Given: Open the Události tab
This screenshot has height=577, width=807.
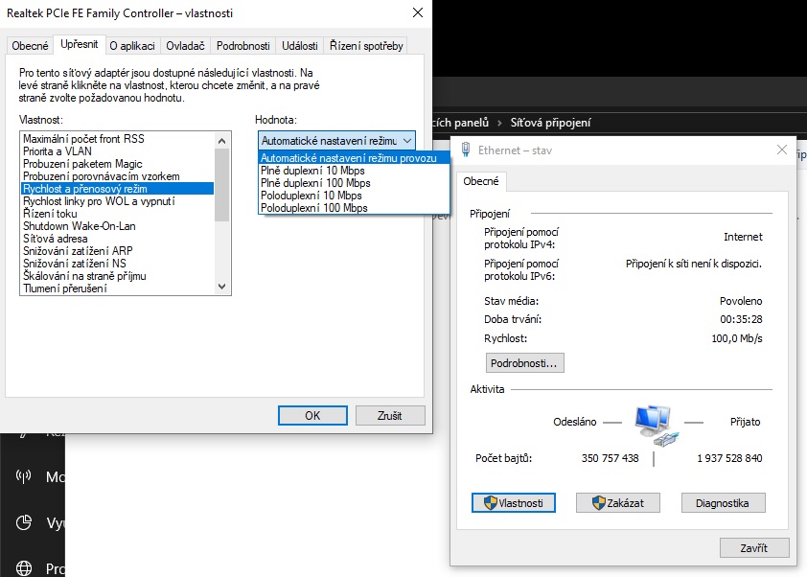Looking at the screenshot, I should pos(300,46).
